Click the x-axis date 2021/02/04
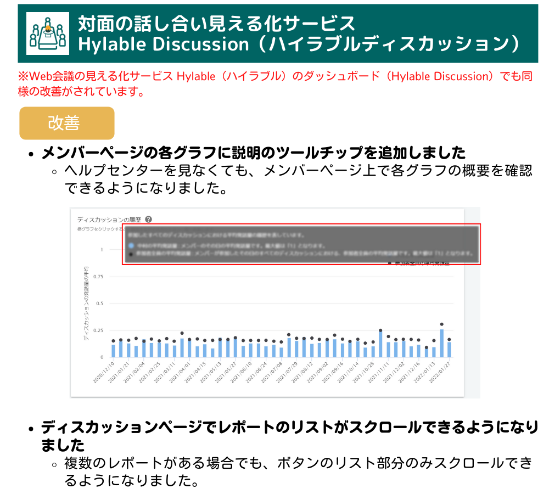The height and width of the screenshot is (494, 549). (134, 373)
